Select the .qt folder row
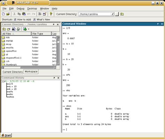This screenshot has width=165, height=139. (x=29, y=54)
